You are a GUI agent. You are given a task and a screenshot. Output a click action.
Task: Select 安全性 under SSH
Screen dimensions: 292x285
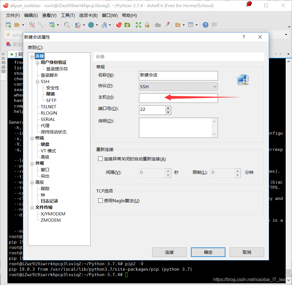(x=53, y=88)
